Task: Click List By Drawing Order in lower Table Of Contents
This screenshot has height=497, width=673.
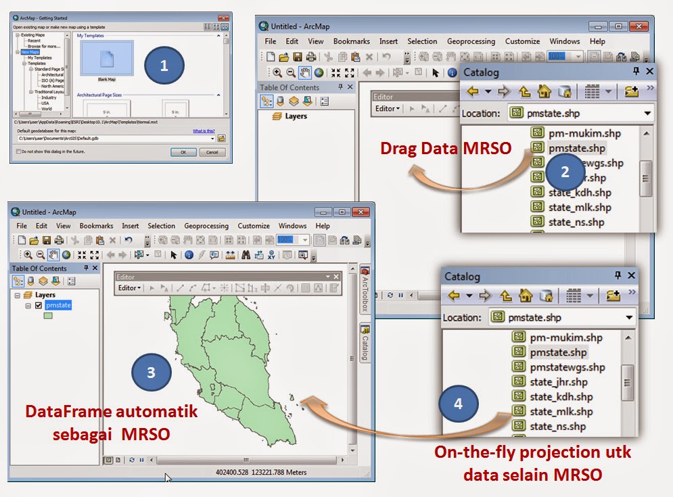Action: (x=18, y=281)
